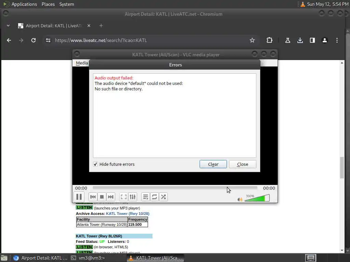Screen dimensions: 350x262
Task: Switch to KATL Tower VLC taskbar item
Action: pos(156,258)
